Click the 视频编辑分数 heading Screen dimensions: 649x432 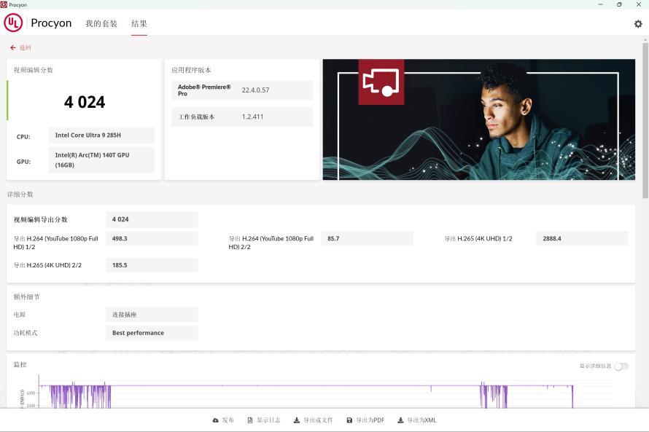pos(33,70)
